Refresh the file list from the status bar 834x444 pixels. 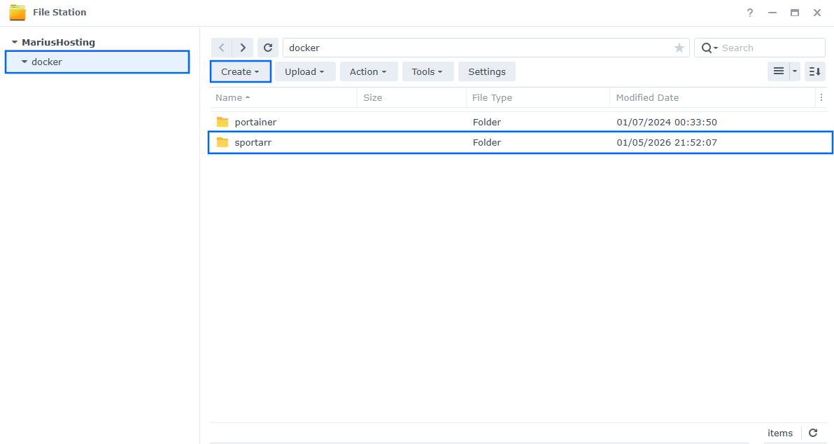click(x=813, y=433)
